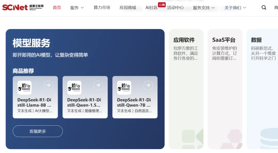Expand the 服务 dropdown menu
This screenshot has height=153, width=278.
click(x=77, y=8)
